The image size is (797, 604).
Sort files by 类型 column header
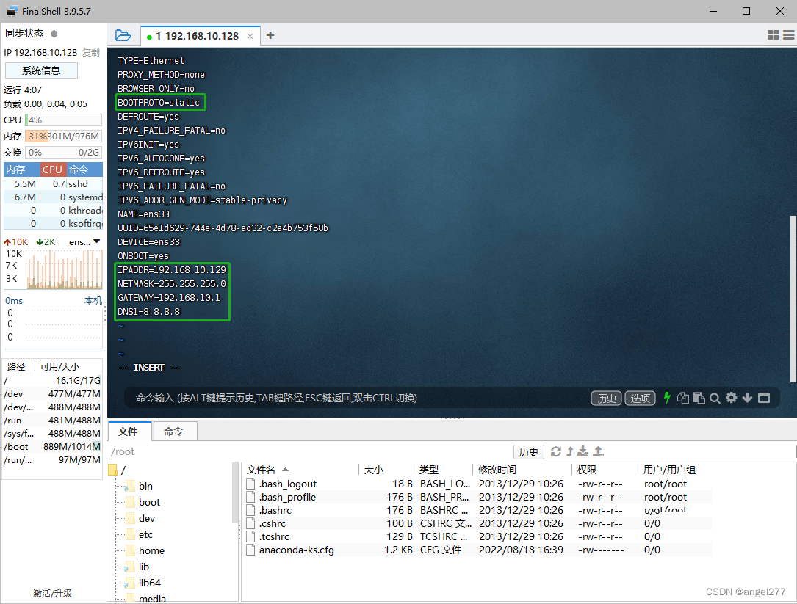tap(443, 470)
